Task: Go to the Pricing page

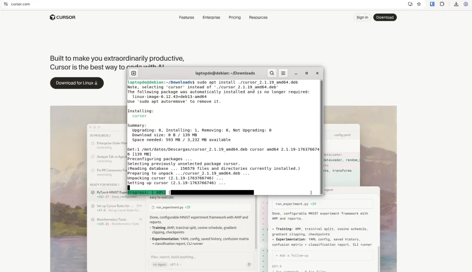Action: click(x=235, y=17)
